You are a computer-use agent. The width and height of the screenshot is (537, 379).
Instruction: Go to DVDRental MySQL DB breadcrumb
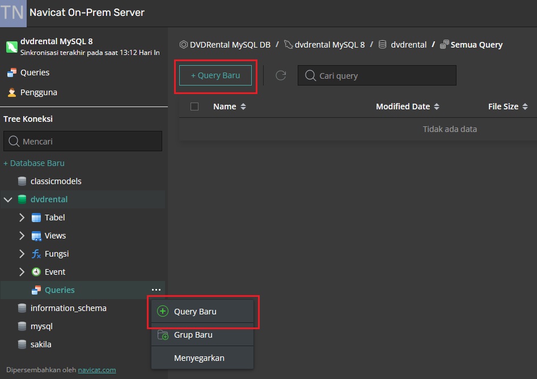(x=230, y=45)
